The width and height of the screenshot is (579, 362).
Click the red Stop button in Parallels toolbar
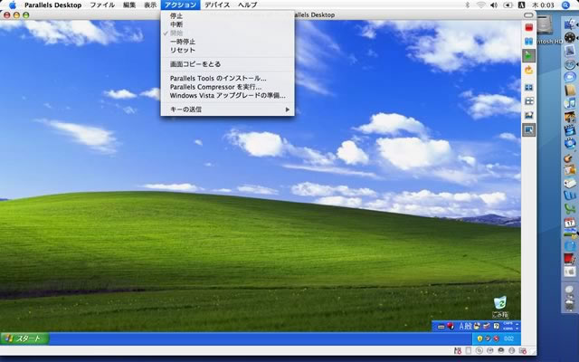pyautogui.click(x=528, y=27)
